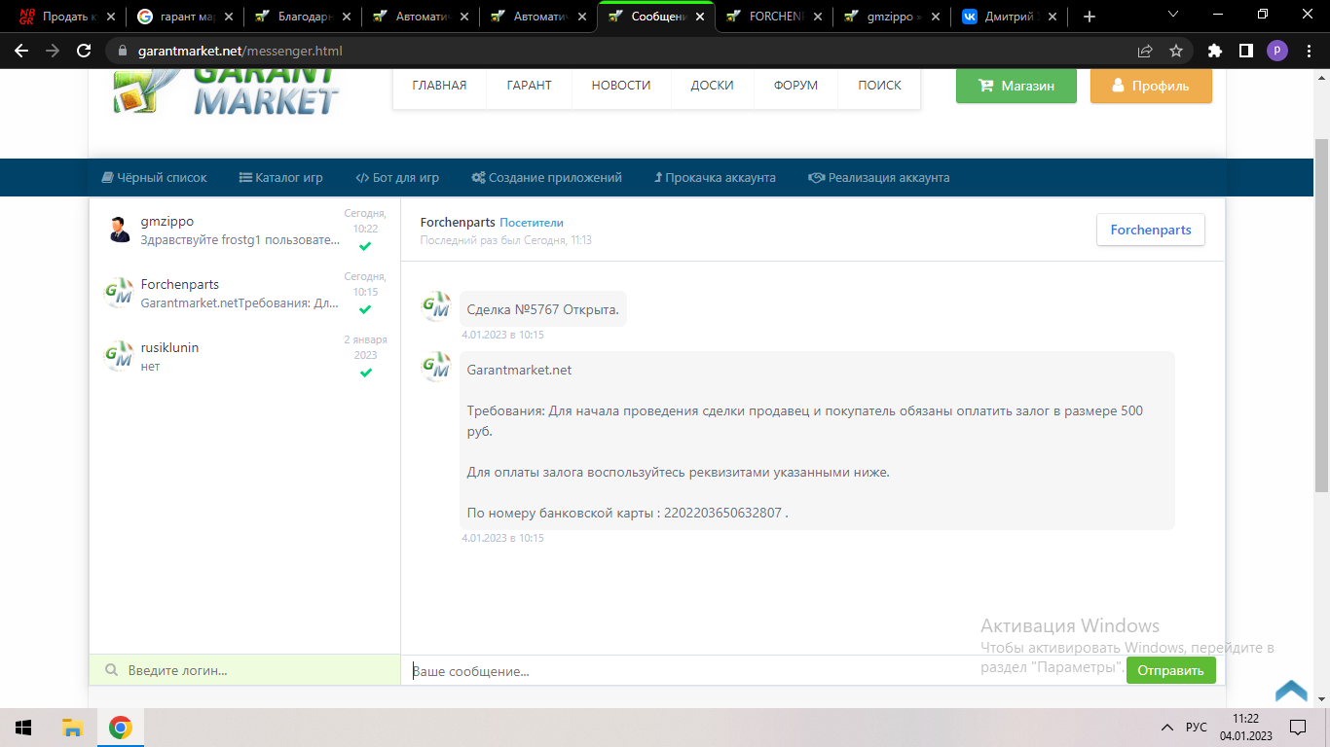
Task: Click avatar beside Garantmarket.net message
Action: click(x=436, y=367)
